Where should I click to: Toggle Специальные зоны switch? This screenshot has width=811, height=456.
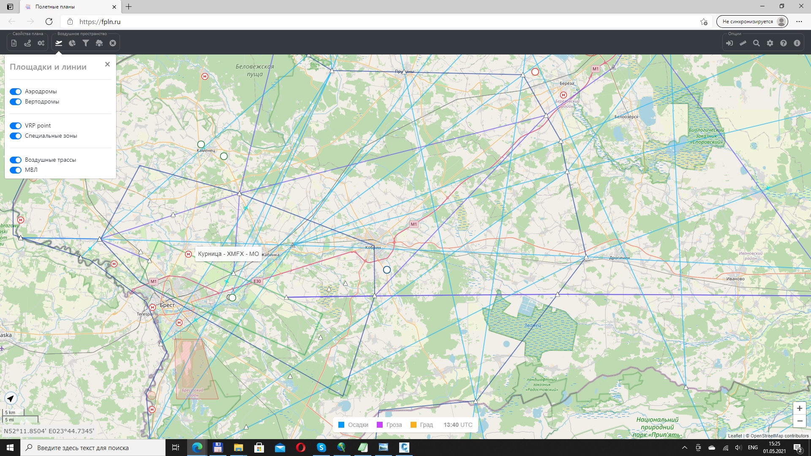(x=16, y=136)
